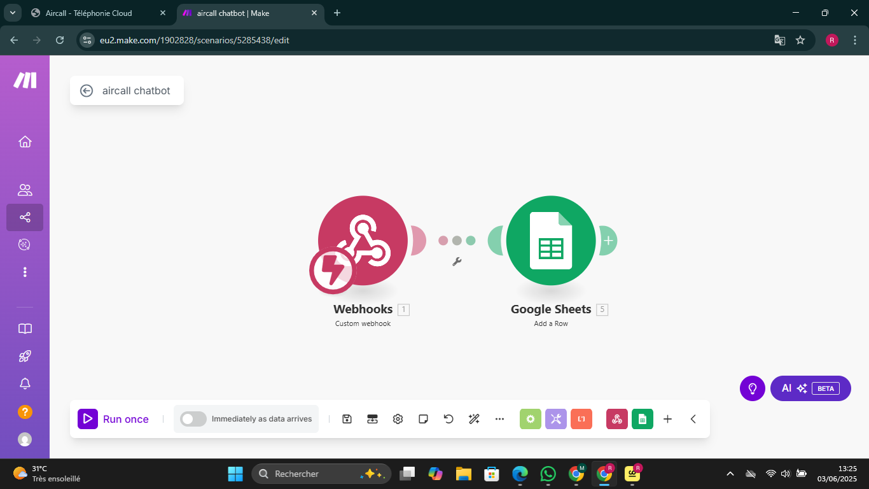Open WhatsApp from the taskbar
Viewport: 869px width, 489px height.
point(548,474)
